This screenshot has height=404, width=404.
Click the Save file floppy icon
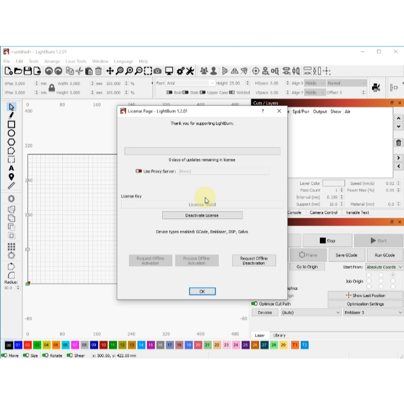coord(27,71)
